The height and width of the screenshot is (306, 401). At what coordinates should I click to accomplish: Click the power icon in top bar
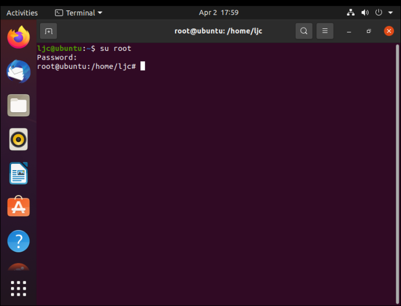(378, 13)
